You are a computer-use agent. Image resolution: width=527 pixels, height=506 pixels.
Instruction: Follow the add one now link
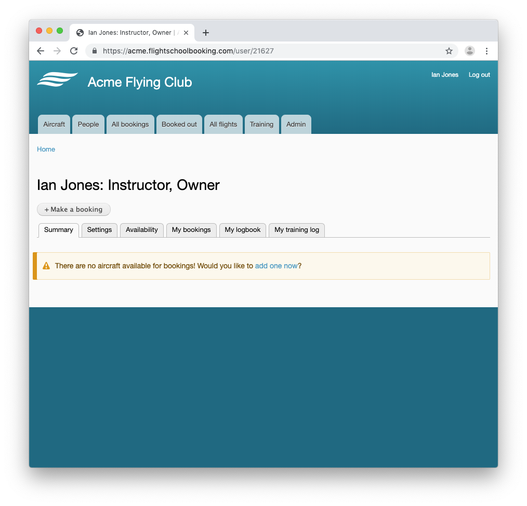(x=275, y=265)
